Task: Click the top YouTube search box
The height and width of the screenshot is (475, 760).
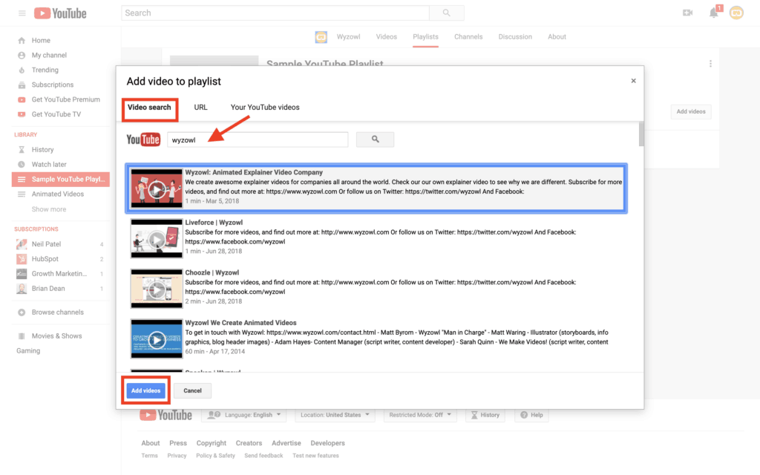Action: point(275,13)
